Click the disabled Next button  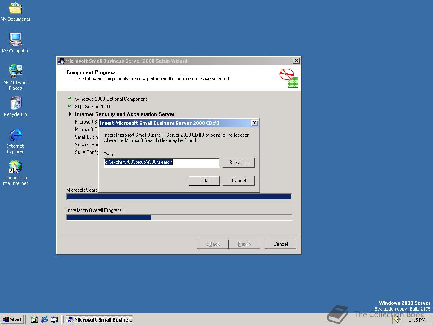pos(244,244)
